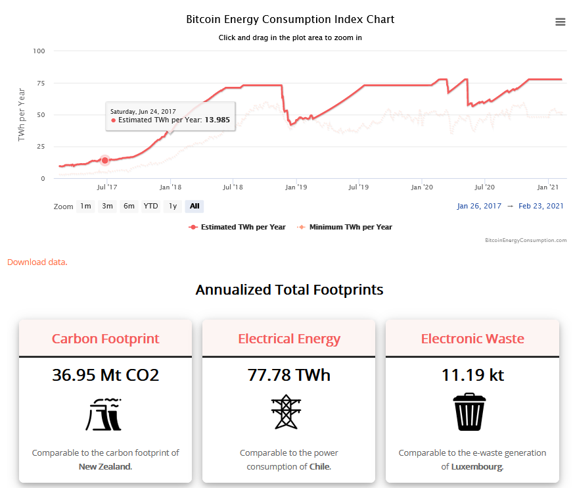The width and height of the screenshot is (573, 488).
Task: Edit the start date Jan 26, 2017
Action: click(x=479, y=207)
